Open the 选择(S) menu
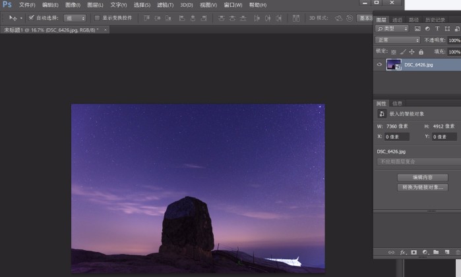This screenshot has height=277, width=461. pyautogui.click(x=142, y=5)
